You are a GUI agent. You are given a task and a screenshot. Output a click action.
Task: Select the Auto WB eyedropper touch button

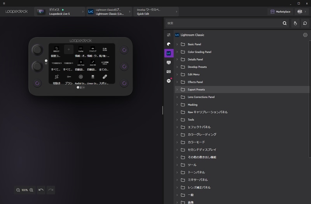(x=93, y=66)
